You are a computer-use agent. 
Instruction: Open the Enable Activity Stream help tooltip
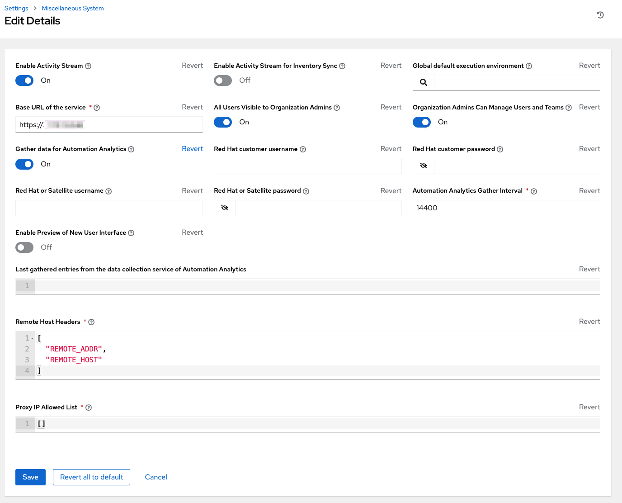click(x=89, y=66)
